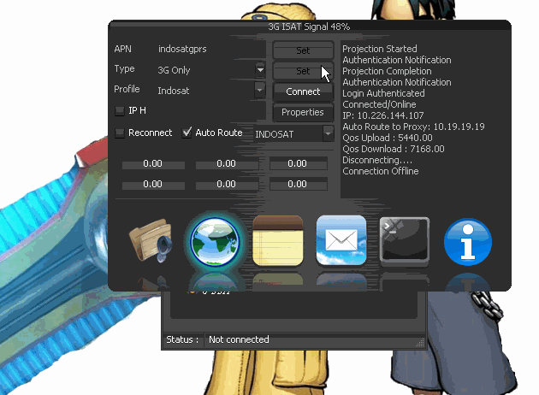Select the 'Connection Offline' log line

[381, 171]
